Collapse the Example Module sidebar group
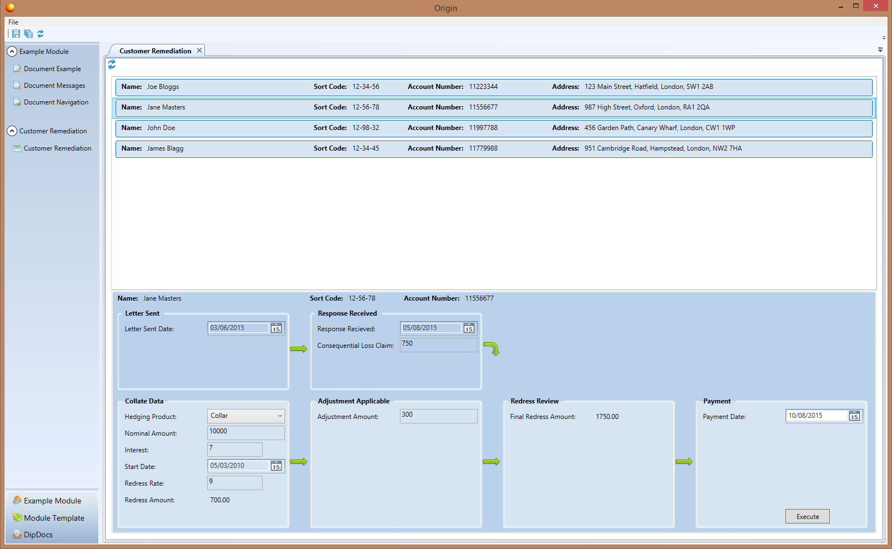Image resolution: width=892 pixels, height=549 pixels. pos(12,52)
